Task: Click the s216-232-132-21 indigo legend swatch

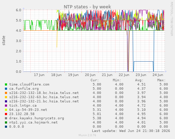Action: tap(6, 101)
